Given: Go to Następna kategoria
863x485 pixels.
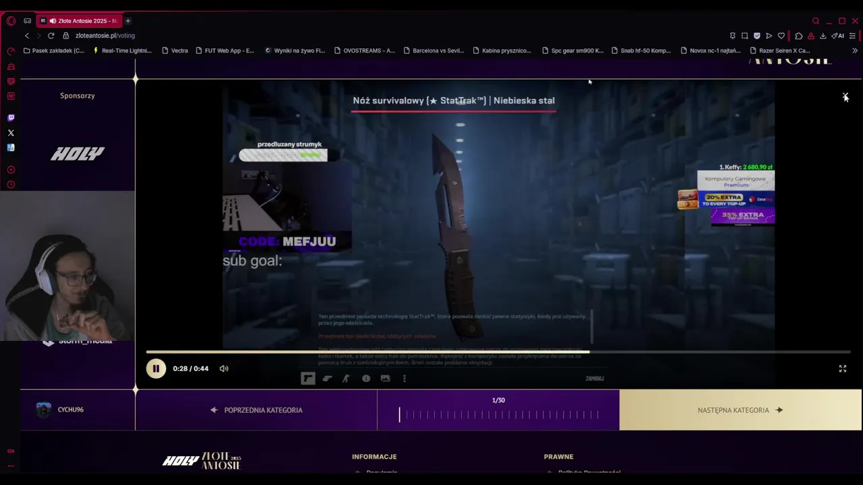Looking at the screenshot, I should pyautogui.click(x=740, y=410).
